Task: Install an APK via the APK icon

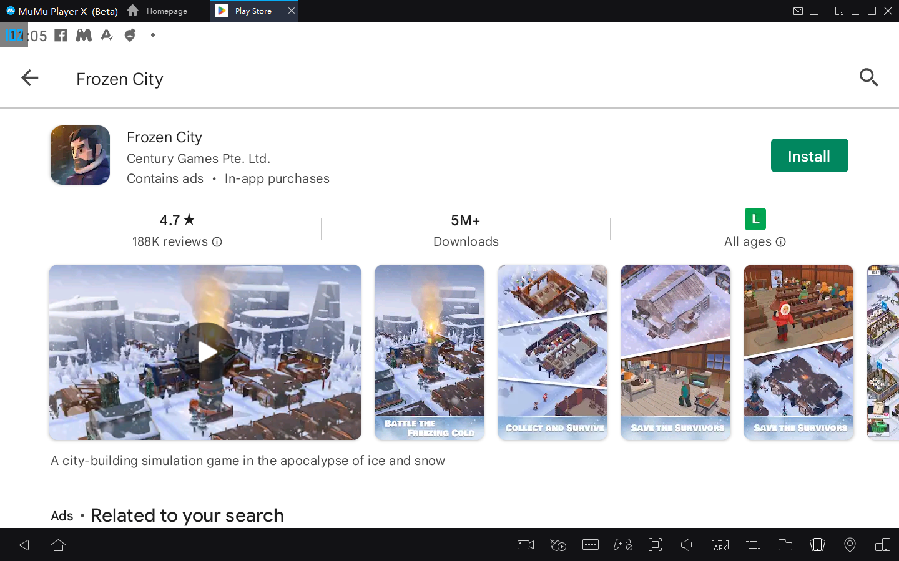Action: tap(720, 545)
